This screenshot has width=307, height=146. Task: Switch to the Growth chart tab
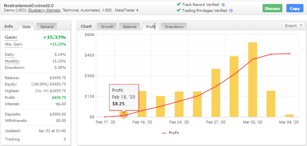(107, 27)
